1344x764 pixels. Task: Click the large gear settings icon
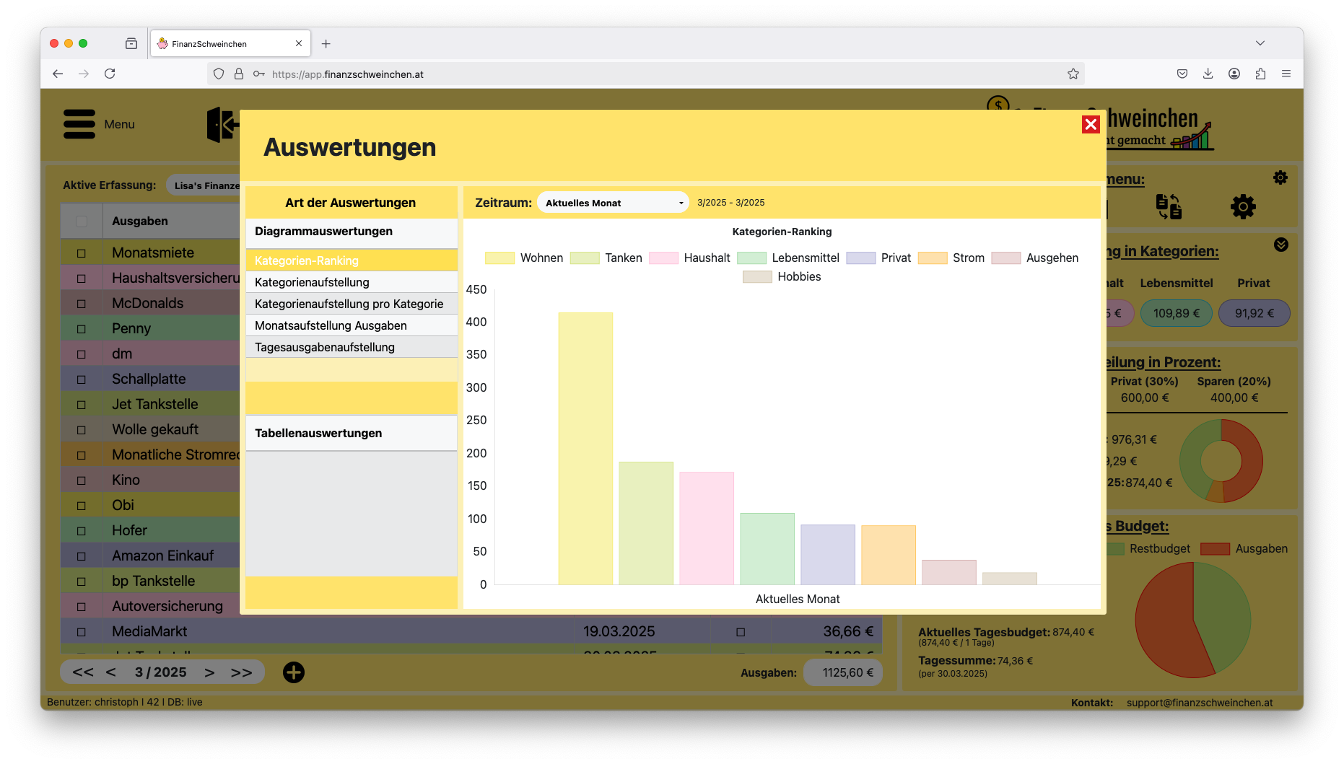click(x=1243, y=207)
